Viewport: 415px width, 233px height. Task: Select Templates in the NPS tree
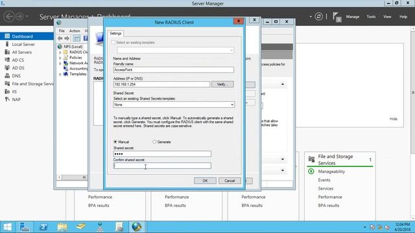pos(78,74)
